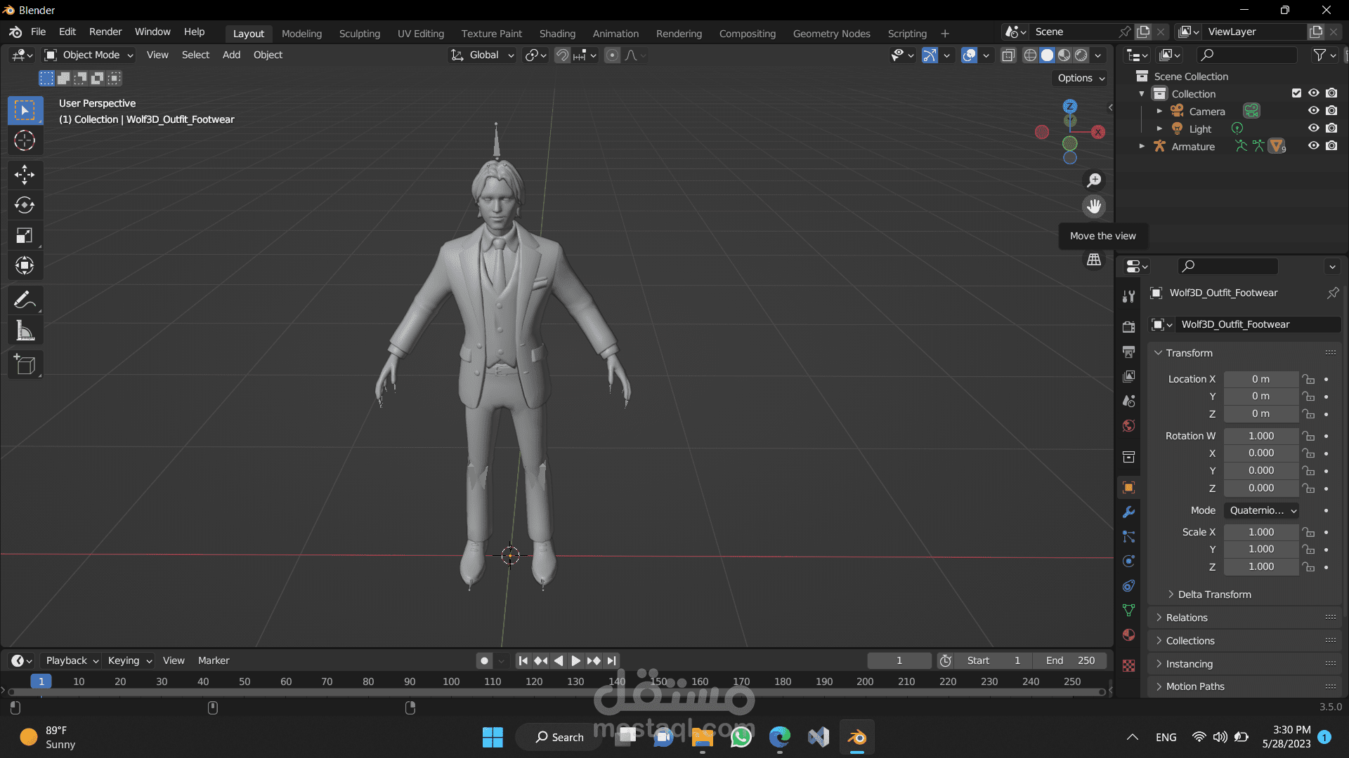Viewport: 1349px width, 758px height.
Task: Disable Light rendering camera icon
Action: 1331,128
